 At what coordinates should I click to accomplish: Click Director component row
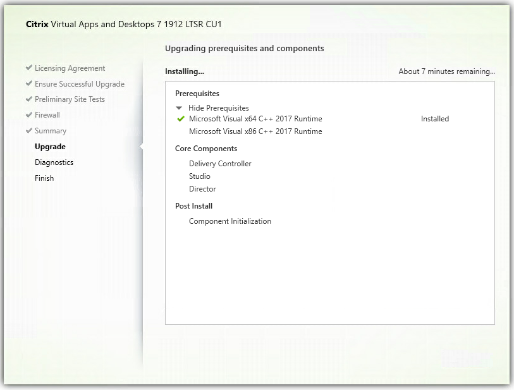202,189
